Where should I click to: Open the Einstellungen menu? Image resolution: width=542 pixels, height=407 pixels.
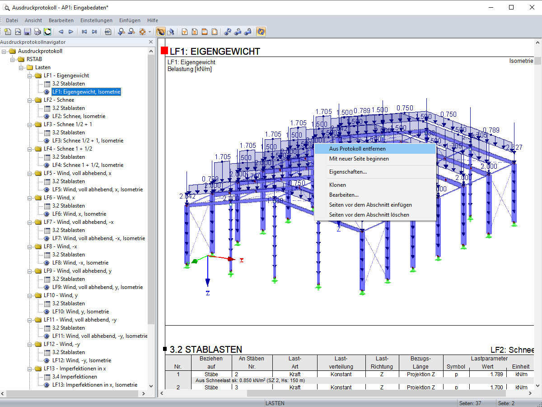click(x=96, y=20)
